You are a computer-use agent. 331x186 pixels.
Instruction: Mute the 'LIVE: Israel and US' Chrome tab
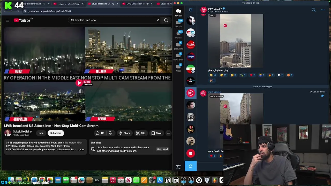coord(113,4)
